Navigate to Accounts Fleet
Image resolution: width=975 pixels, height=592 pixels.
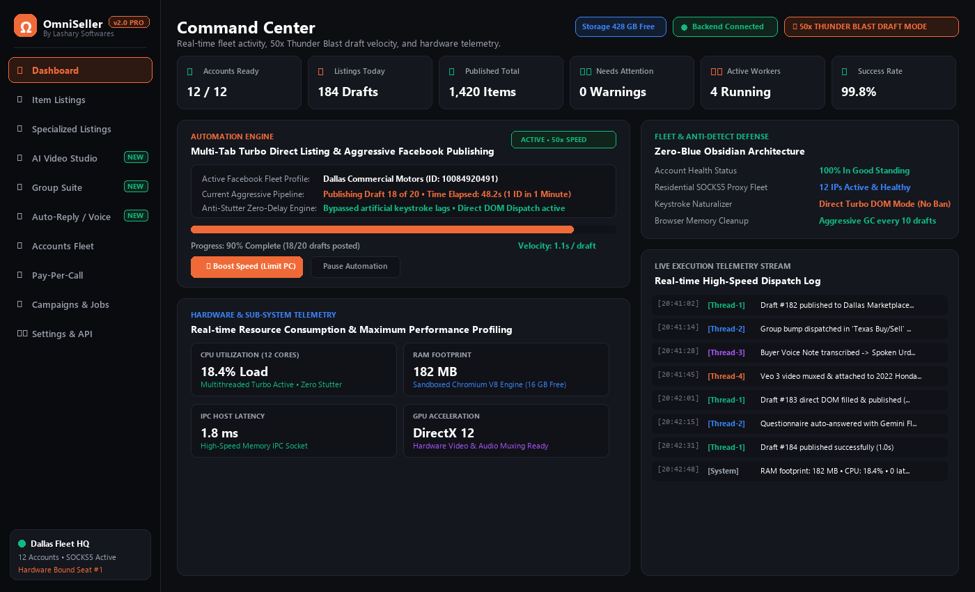(x=80, y=246)
